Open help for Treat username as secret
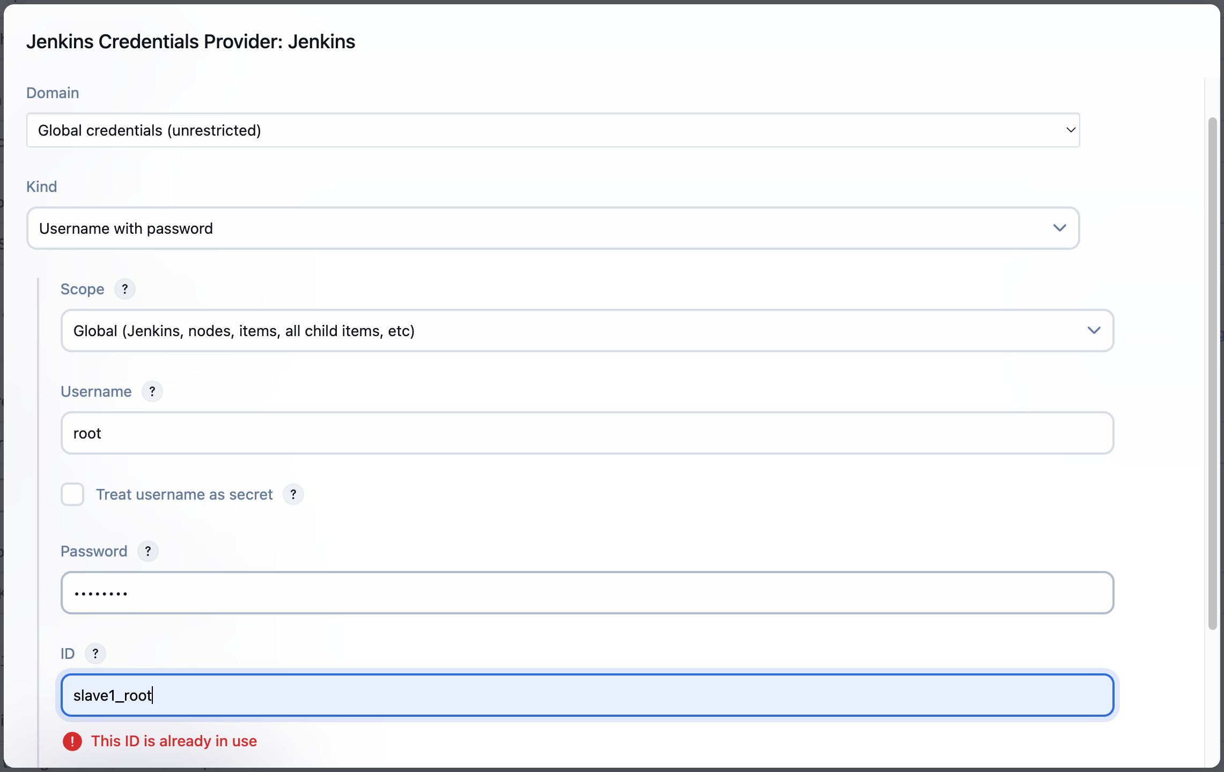1224x772 pixels. coord(293,494)
